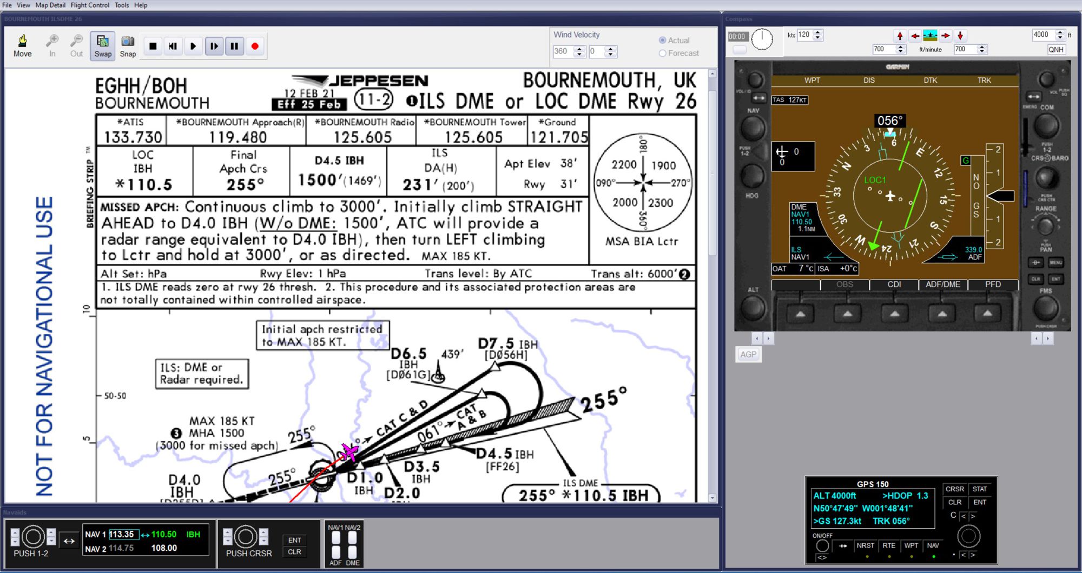Viewport: 1082px width, 573px height.
Task: Click the PUSH CRSR knob
Action: pos(245,537)
